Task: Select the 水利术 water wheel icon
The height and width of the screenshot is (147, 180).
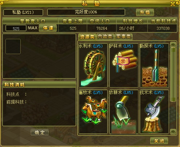Action: pyautogui.click(x=93, y=68)
